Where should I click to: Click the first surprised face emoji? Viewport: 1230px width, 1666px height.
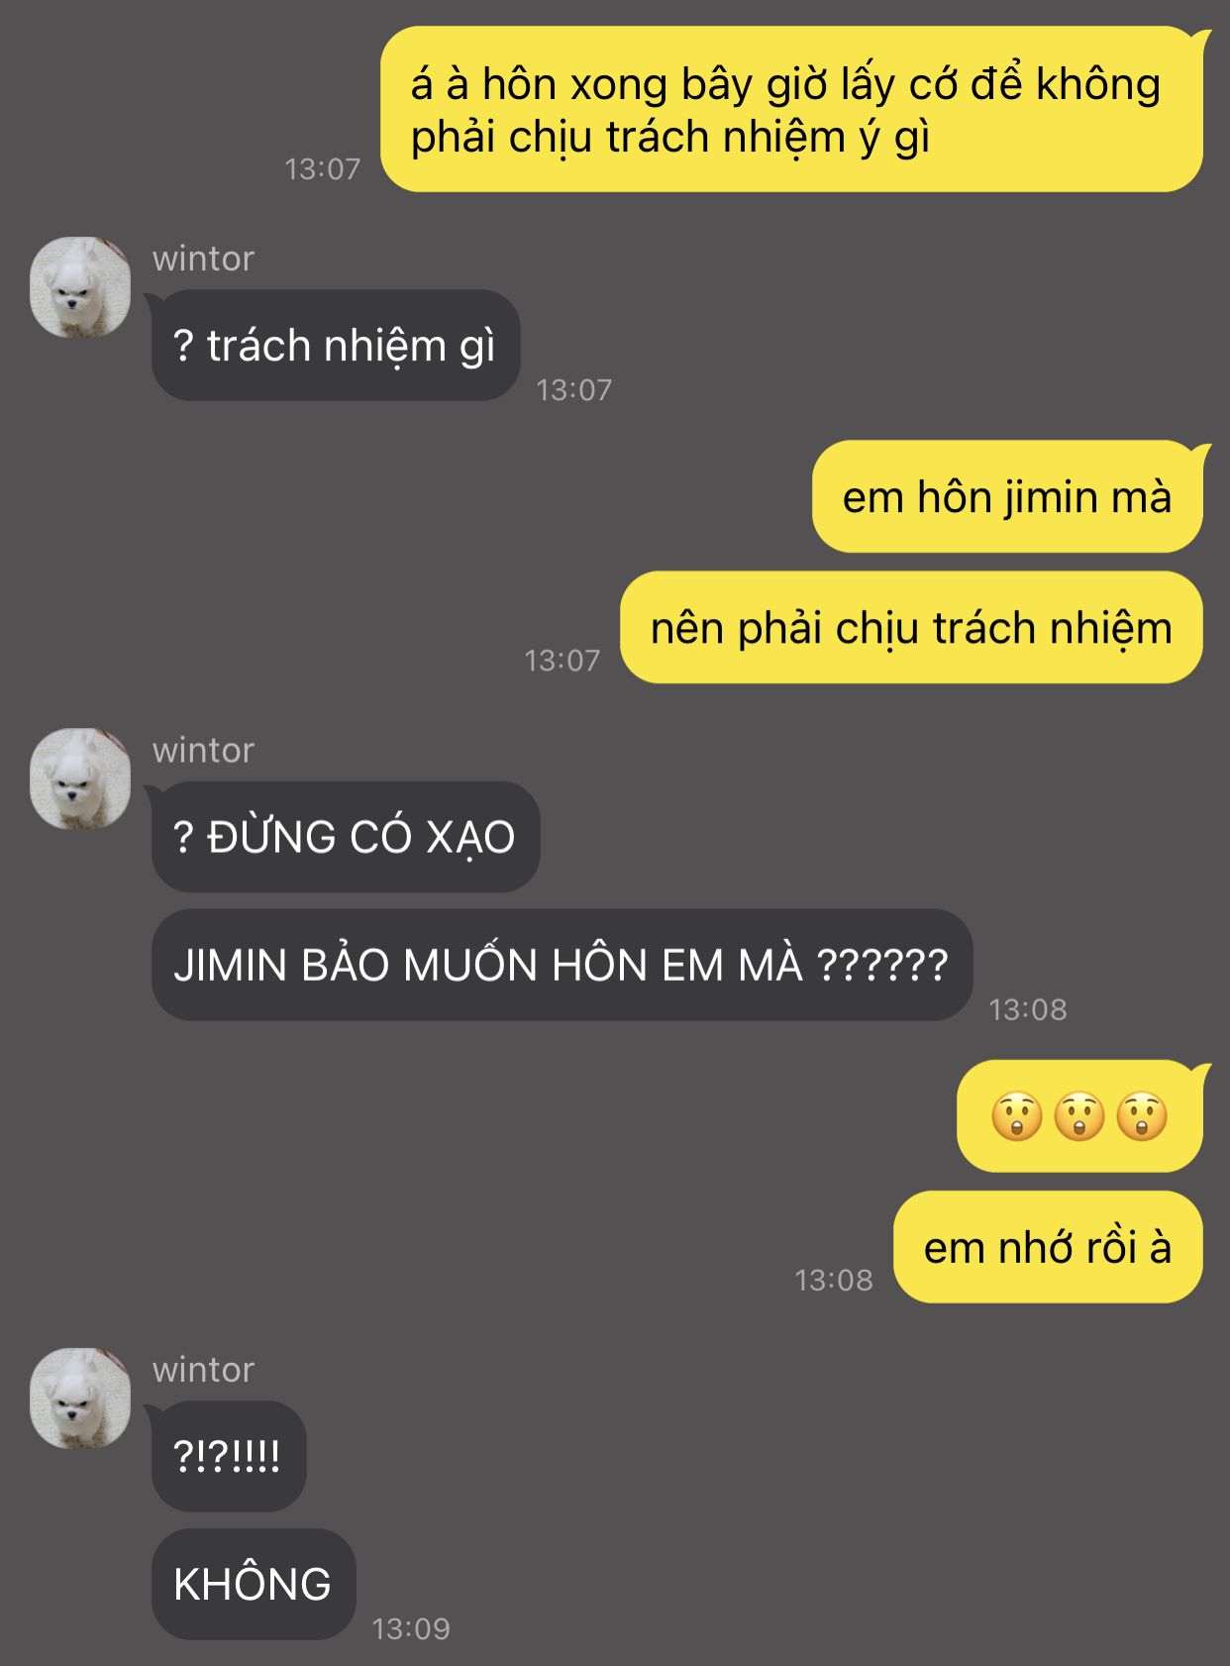click(1017, 1117)
